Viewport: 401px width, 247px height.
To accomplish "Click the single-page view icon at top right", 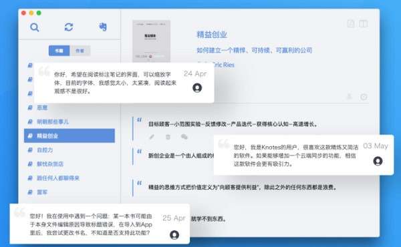I will pyautogui.click(x=351, y=24).
